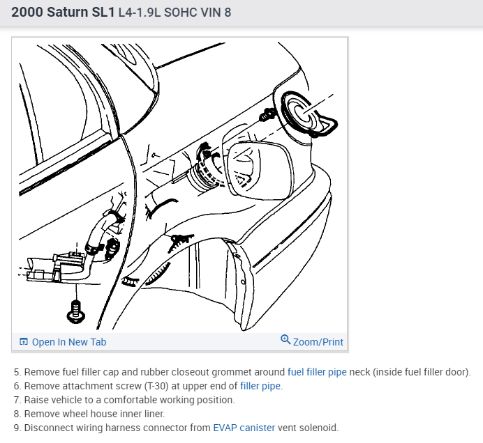Select the Zoom/Print text link
This screenshot has width=483, height=443.
[318, 342]
